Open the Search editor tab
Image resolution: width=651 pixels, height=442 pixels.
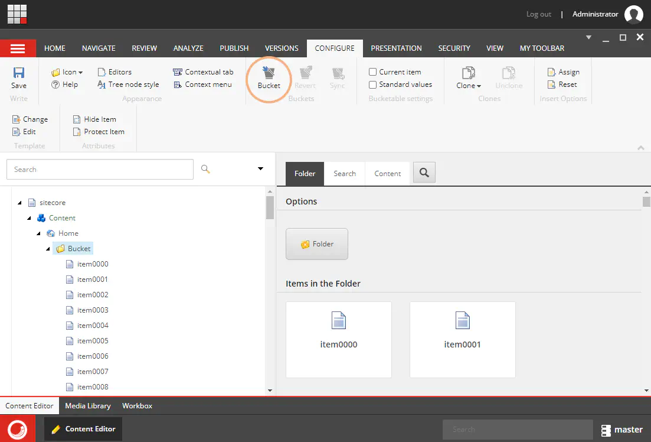pos(345,174)
